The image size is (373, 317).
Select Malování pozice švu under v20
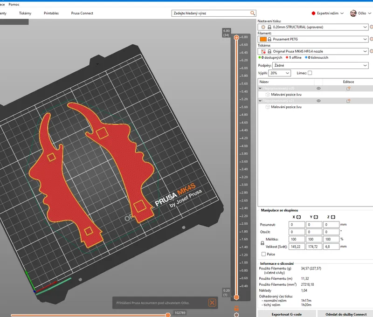coord(286,95)
